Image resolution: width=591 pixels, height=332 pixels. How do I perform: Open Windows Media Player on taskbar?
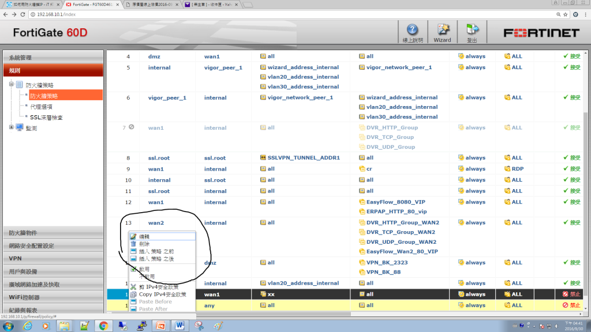pos(46,326)
